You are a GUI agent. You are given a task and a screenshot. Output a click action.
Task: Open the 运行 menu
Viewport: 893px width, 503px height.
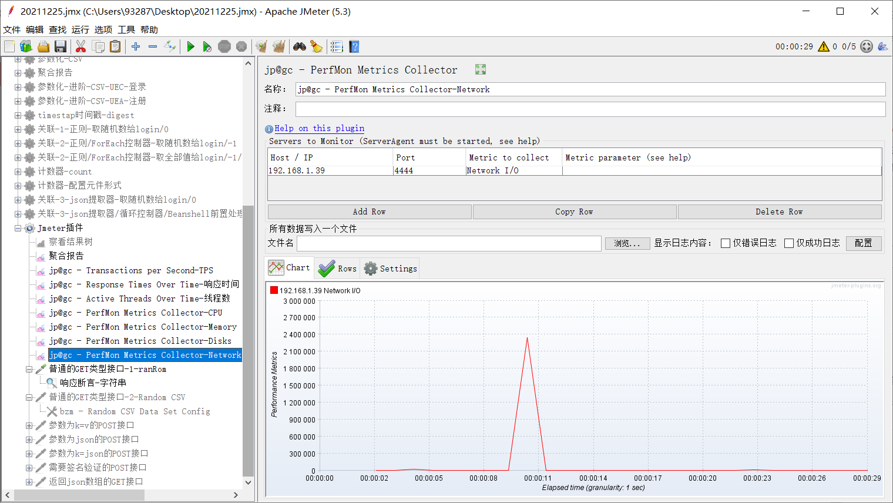click(80, 29)
